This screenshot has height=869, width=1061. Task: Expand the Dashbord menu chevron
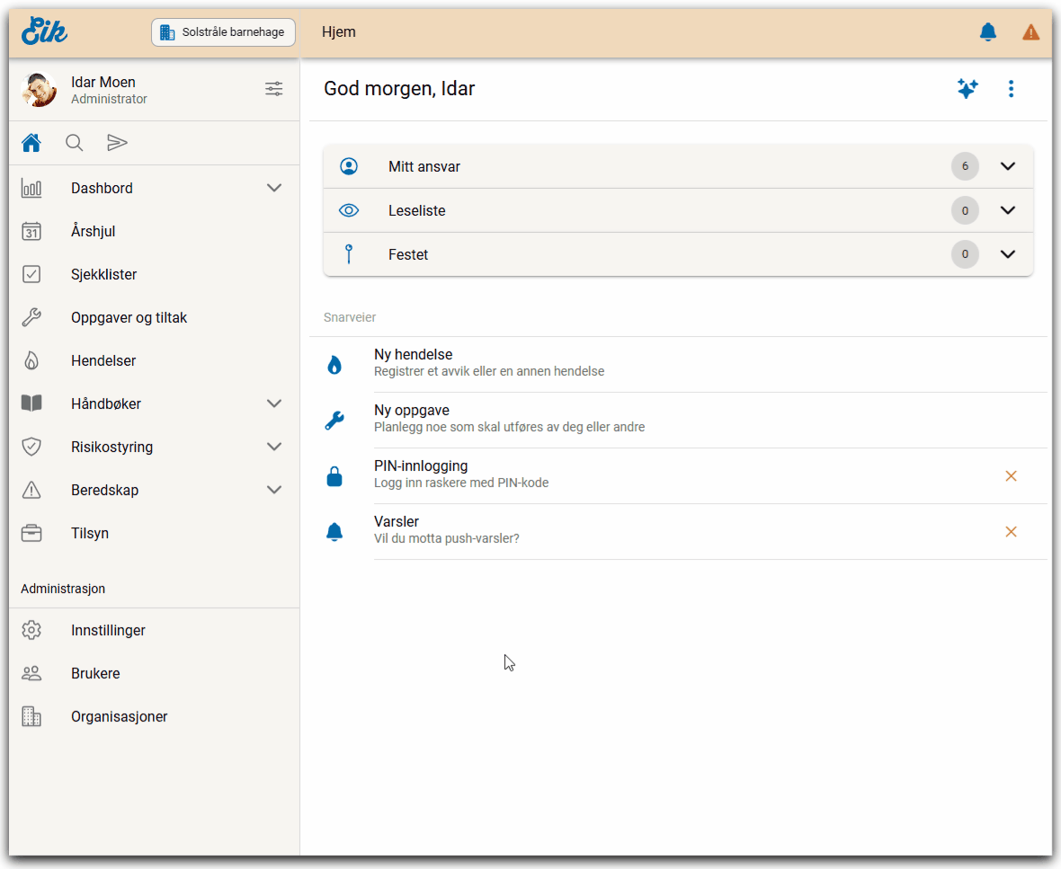click(x=274, y=188)
